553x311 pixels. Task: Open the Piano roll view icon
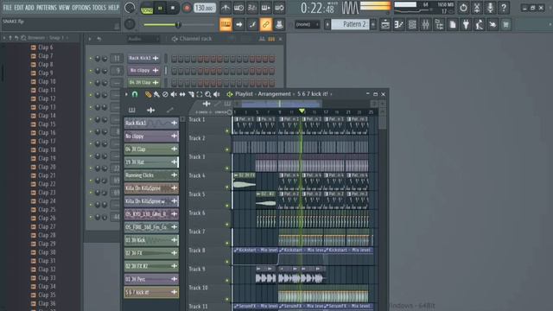(399, 25)
